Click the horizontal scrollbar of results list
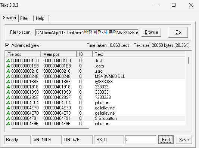Image resolution: width=199 pixels, height=148 pixels. (x=50, y=129)
